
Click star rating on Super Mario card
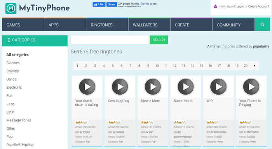tap(180, 123)
